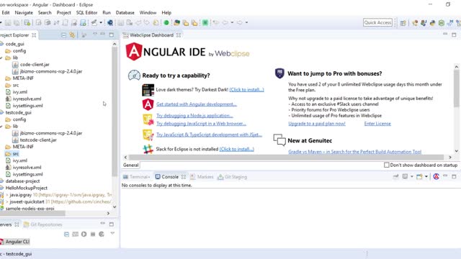Image resolution: width=461 pixels, height=259 pixels.
Task: Select the General tab of the dashboard
Action: coord(131,165)
